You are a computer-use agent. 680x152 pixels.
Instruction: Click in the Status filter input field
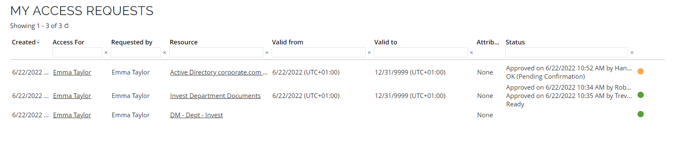tap(567, 52)
